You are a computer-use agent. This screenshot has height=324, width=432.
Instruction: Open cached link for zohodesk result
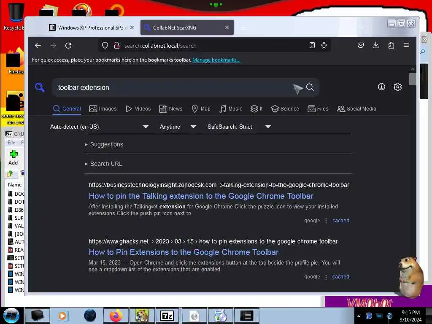click(x=341, y=220)
